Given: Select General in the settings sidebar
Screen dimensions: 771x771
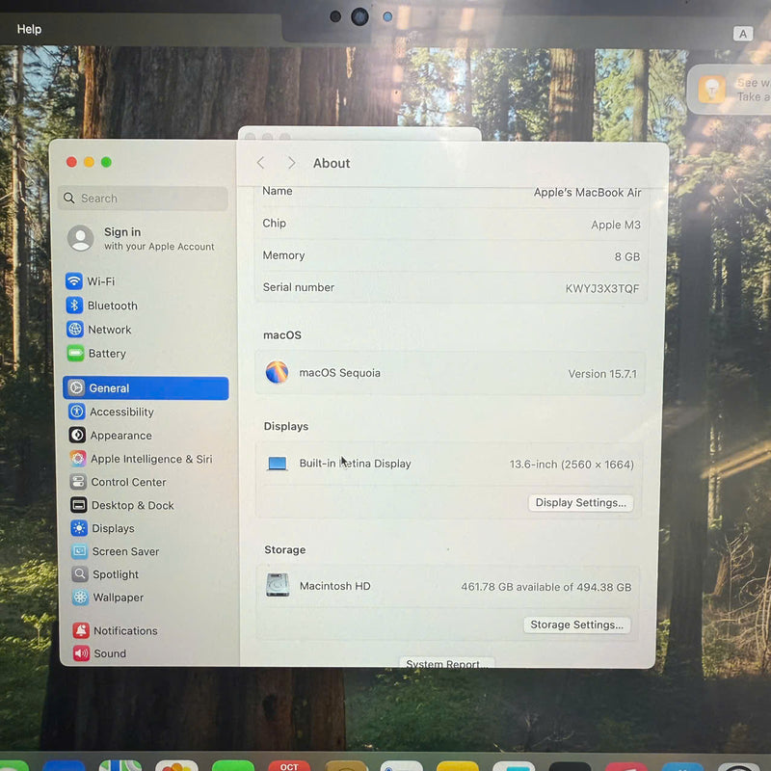Looking at the screenshot, I should pyautogui.click(x=108, y=388).
